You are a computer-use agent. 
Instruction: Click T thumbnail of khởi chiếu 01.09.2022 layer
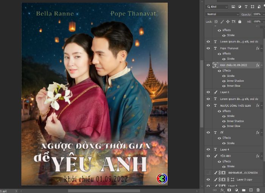215,65
